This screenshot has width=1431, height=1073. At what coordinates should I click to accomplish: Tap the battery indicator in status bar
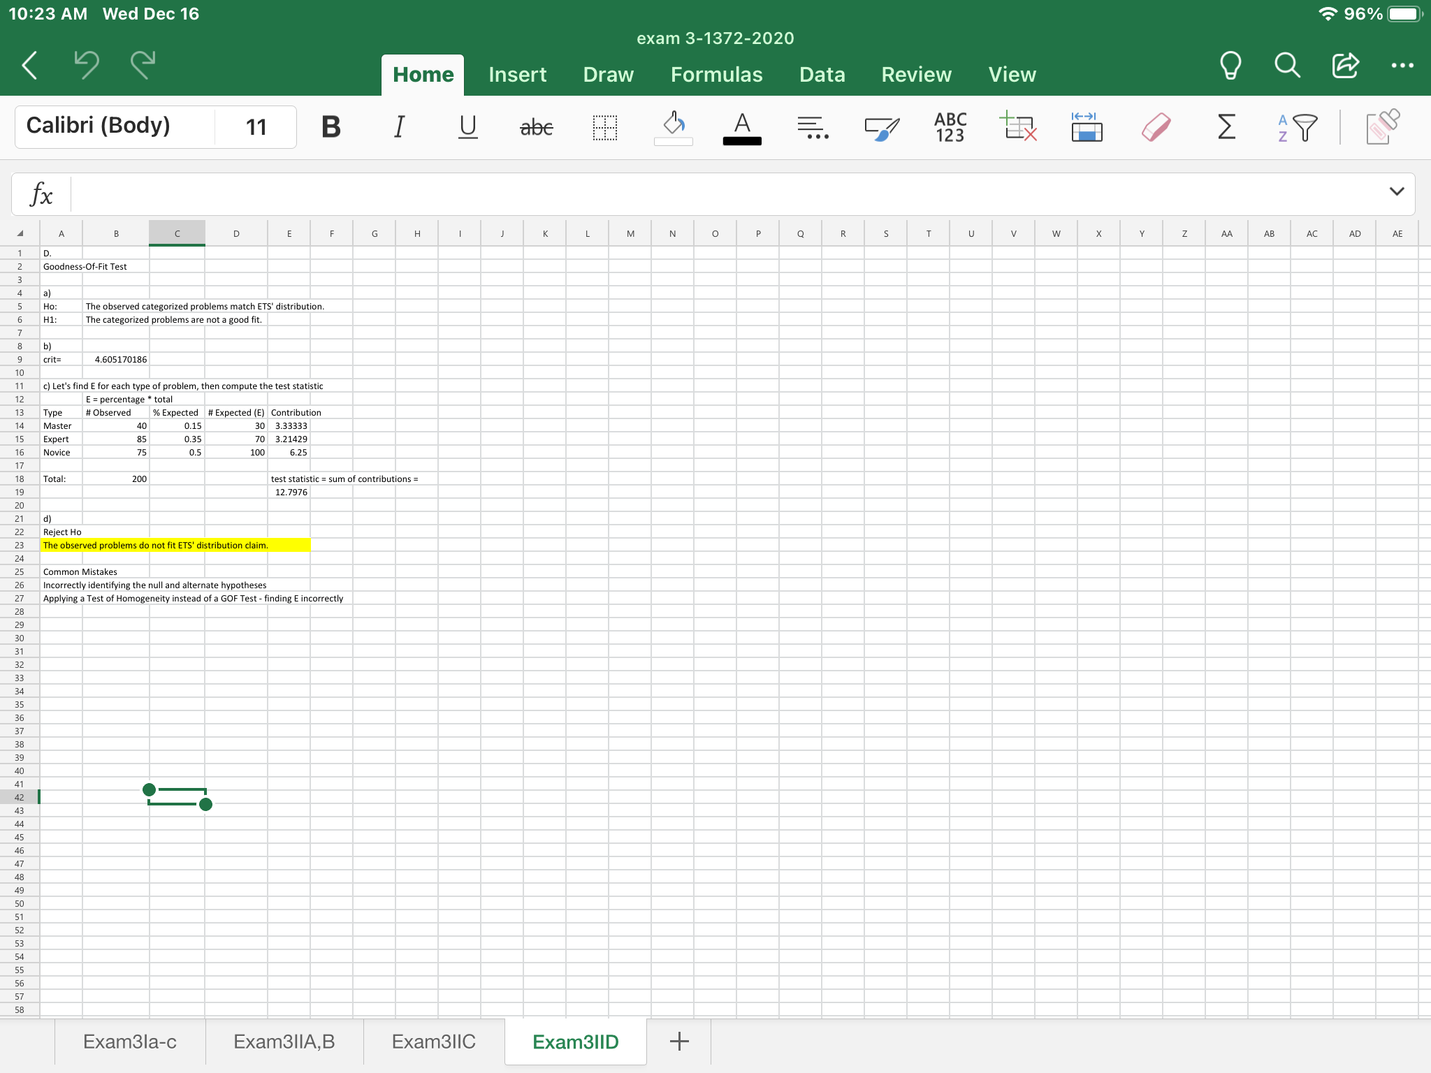[x=1404, y=14]
